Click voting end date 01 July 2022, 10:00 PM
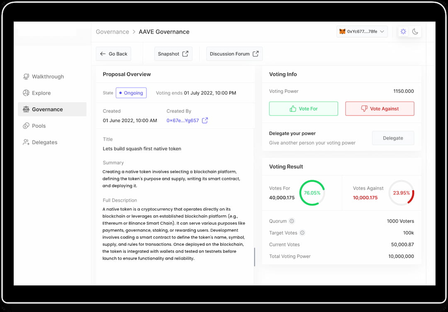448x312 pixels. point(210,93)
